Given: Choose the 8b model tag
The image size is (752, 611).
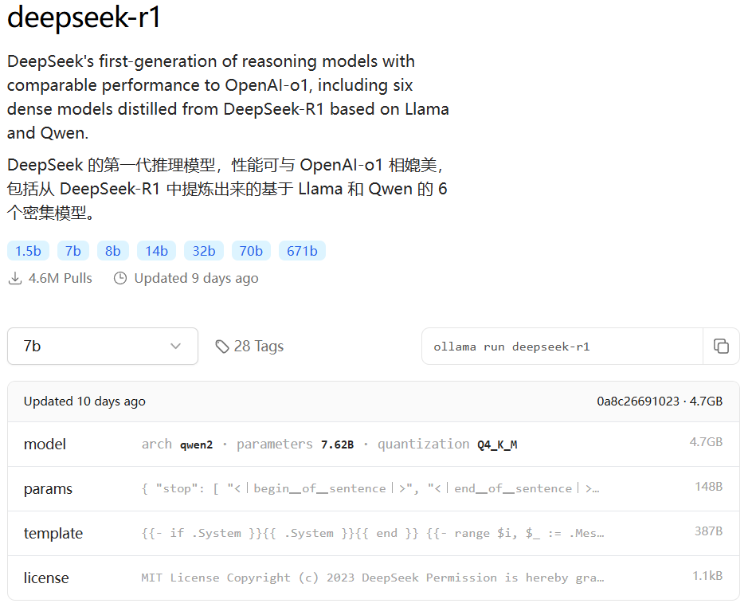Looking at the screenshot, I should coord(112,251).
